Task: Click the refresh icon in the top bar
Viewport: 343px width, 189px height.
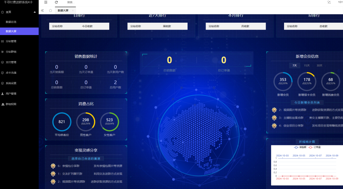Action: 56,2
